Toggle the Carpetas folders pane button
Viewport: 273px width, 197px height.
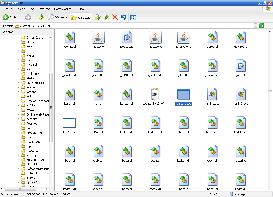(x=81, y=18)
